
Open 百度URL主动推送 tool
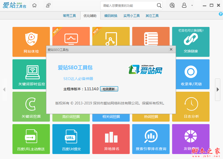tap(31, 139)
